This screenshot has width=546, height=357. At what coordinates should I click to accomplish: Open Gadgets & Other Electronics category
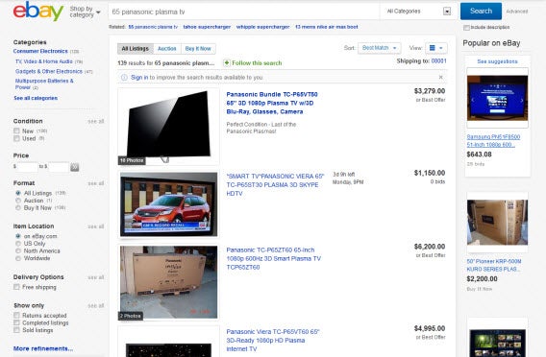click(x=49, y=71)
